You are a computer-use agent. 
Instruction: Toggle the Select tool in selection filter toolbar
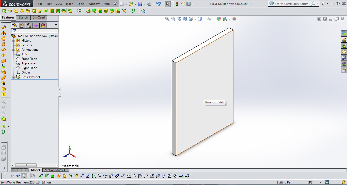pyautogui.click(x=24, y=175)
